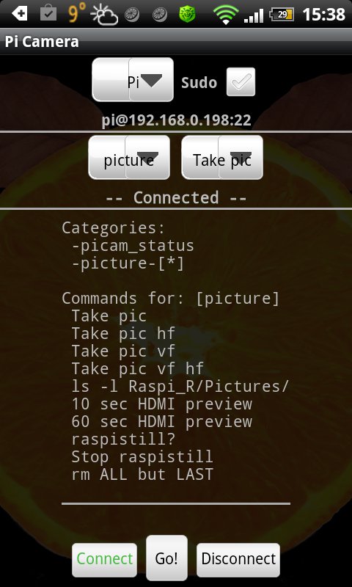Tap the cellular signal bars icon
The image size is (352, 587).
[x=254, y=15]
